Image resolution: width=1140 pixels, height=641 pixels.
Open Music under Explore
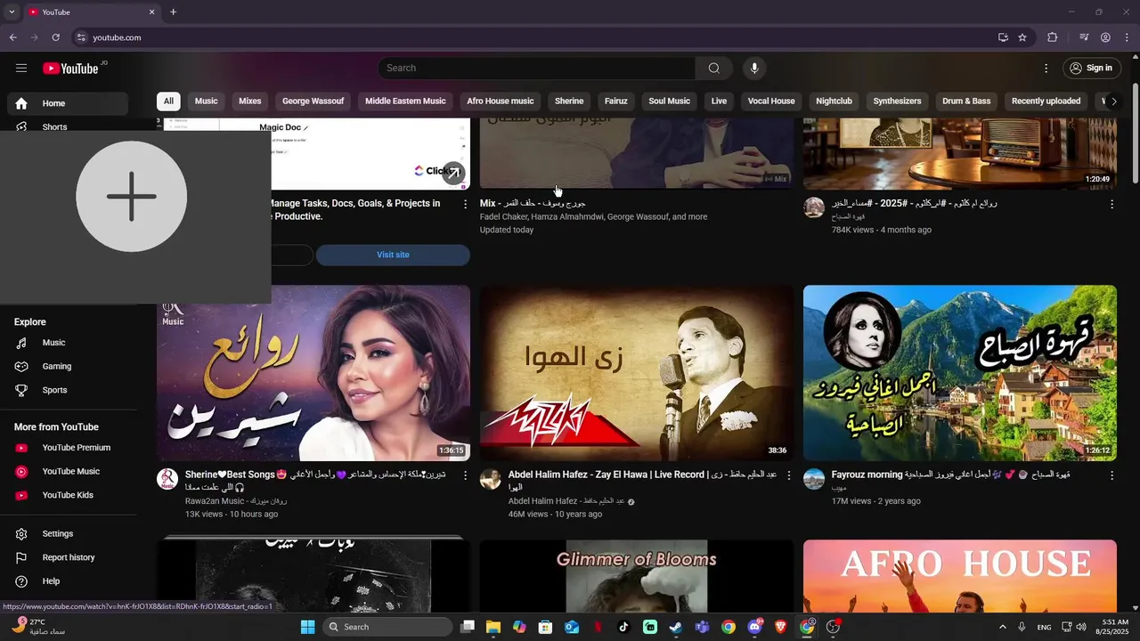(x=68, y=343)
